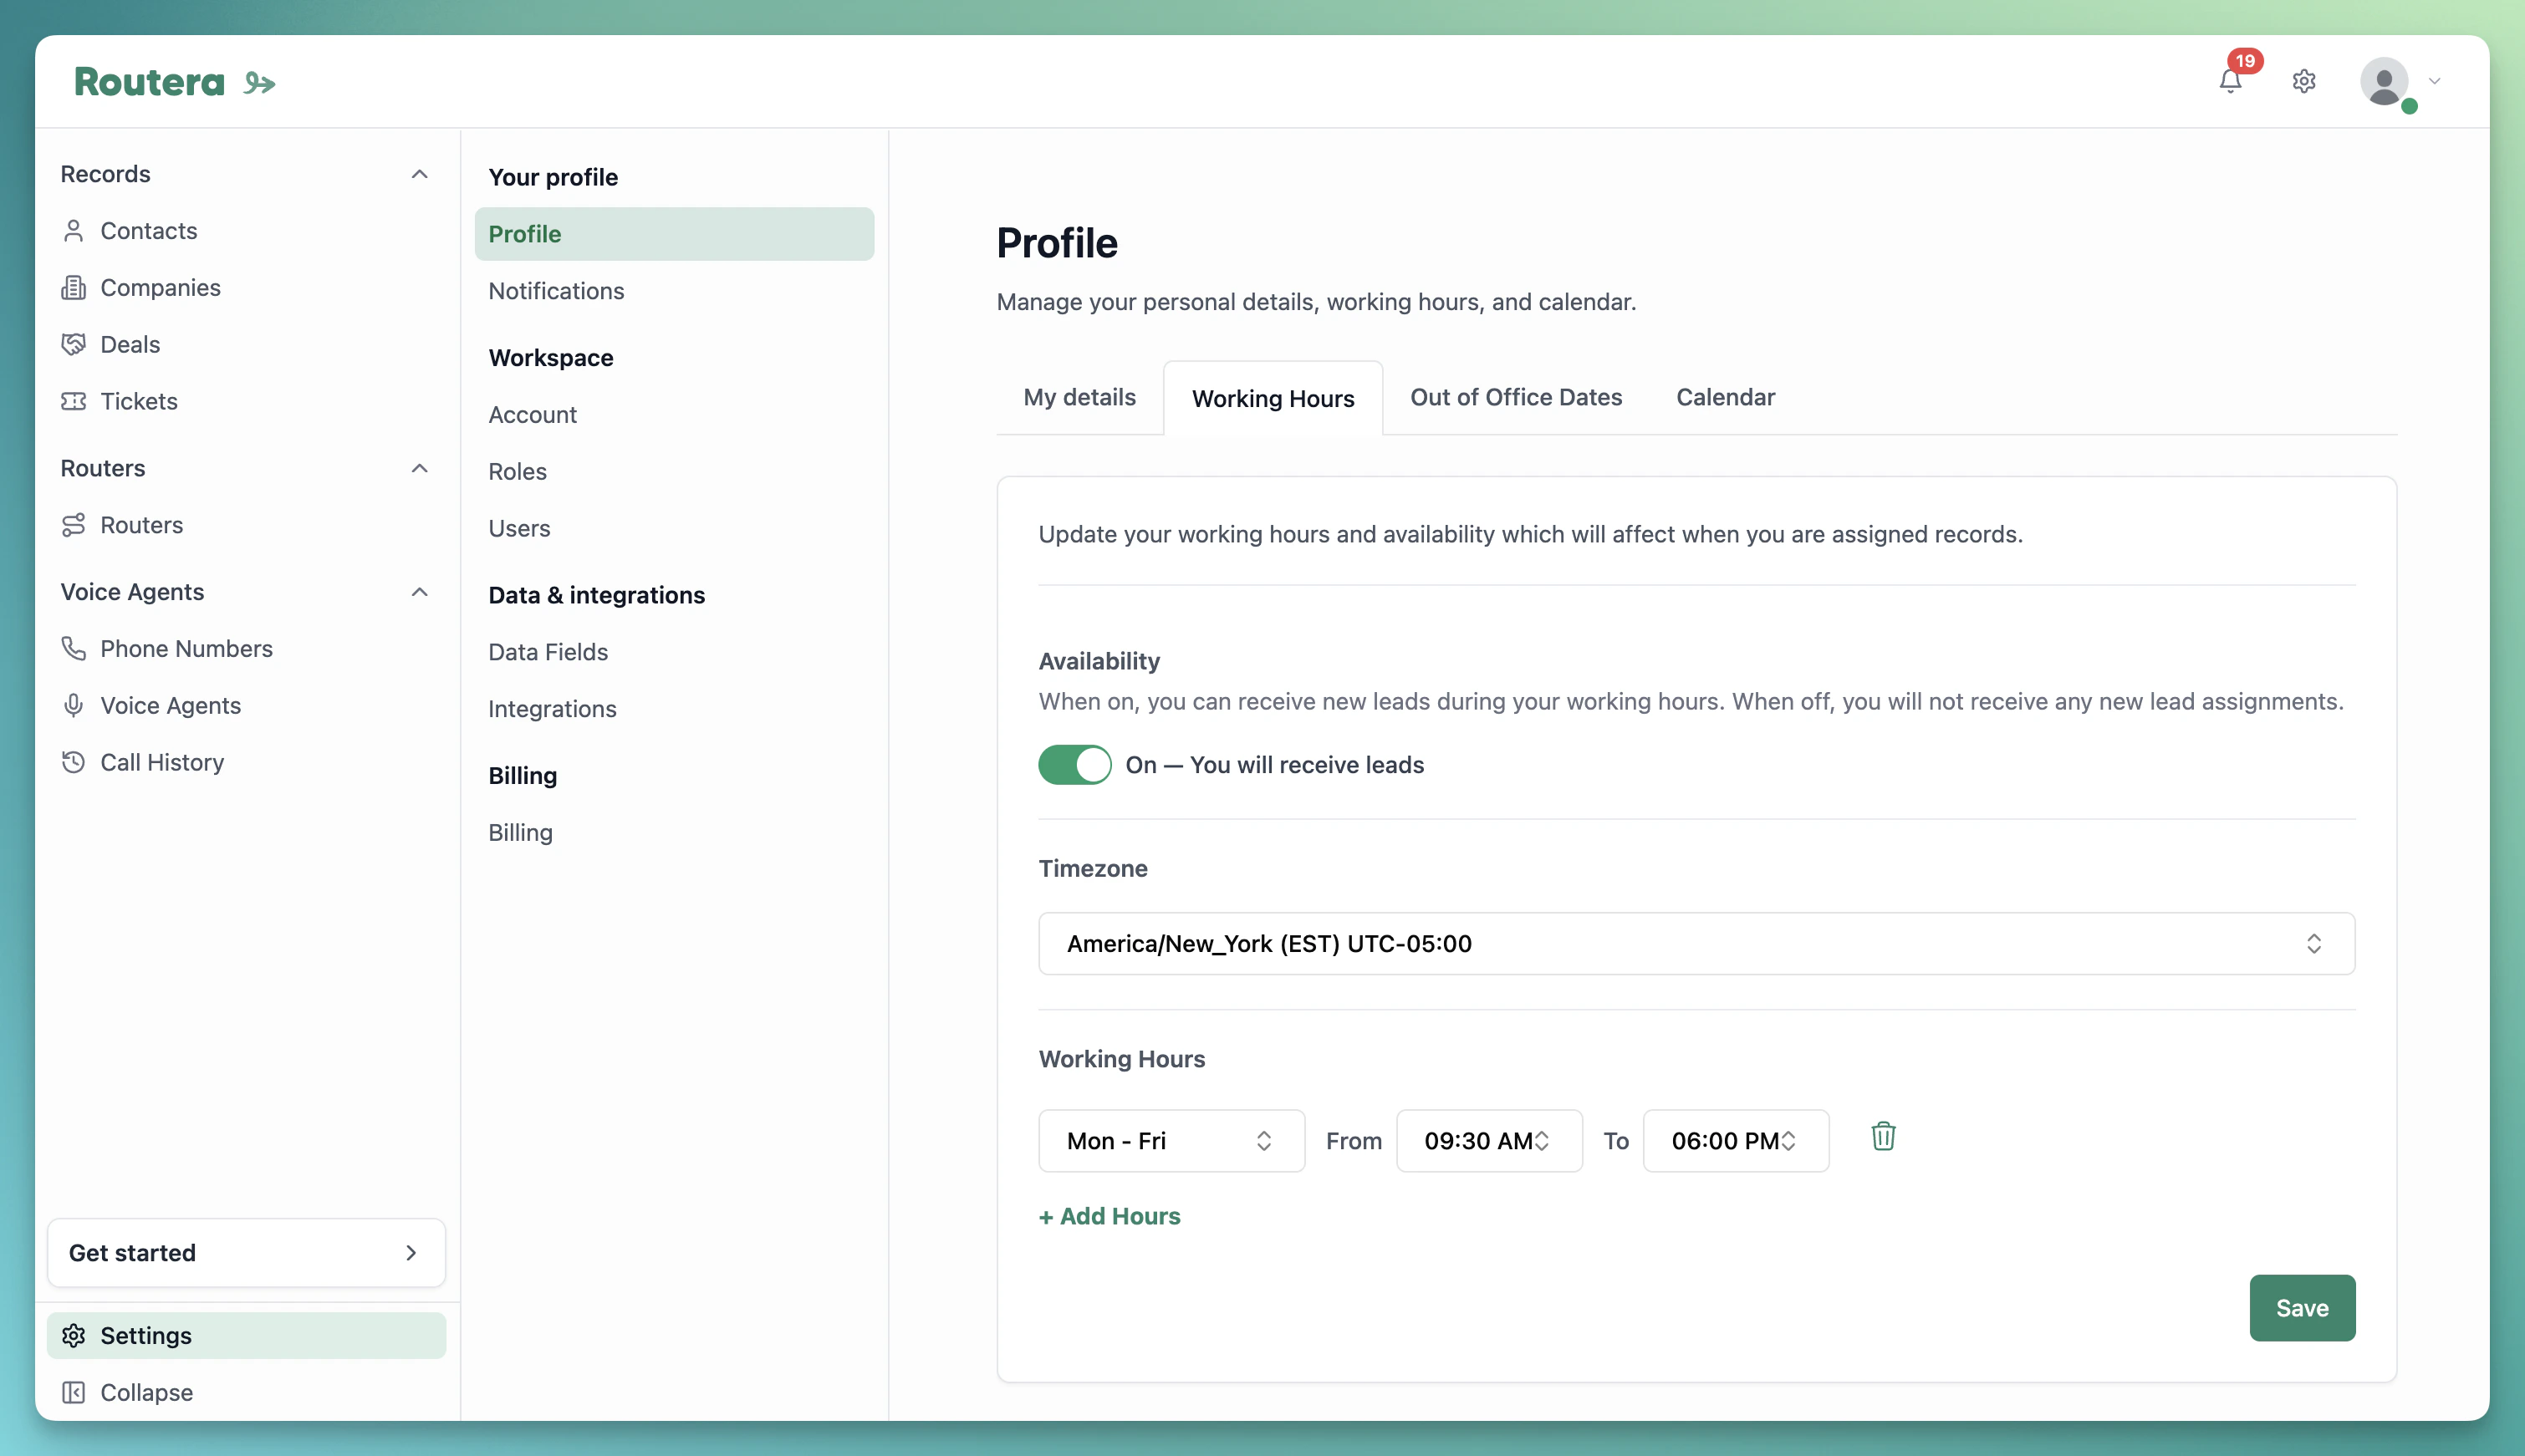
Task: Open the user avatar menu
Action: [2385, 81]
